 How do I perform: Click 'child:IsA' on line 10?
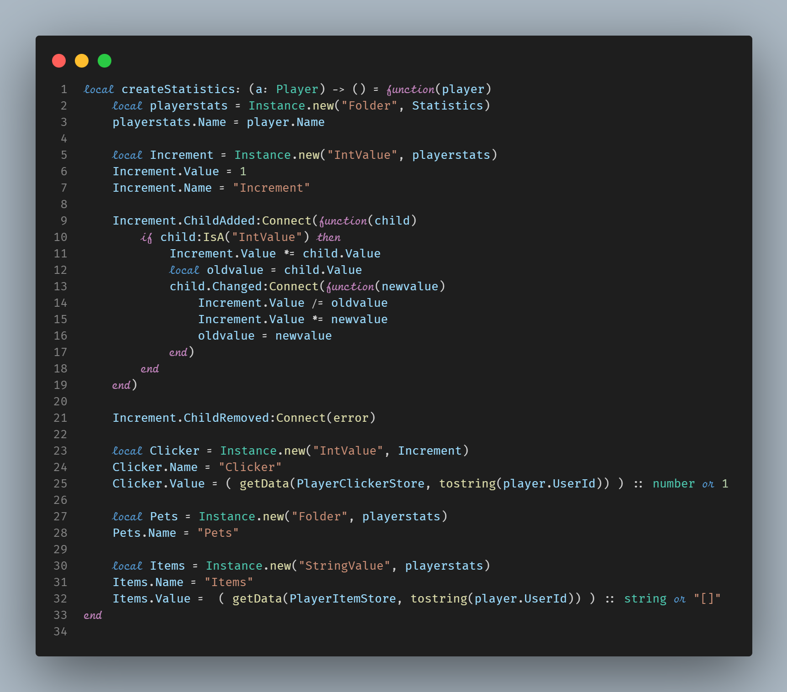pyautogui.click(x=192, y=237)
